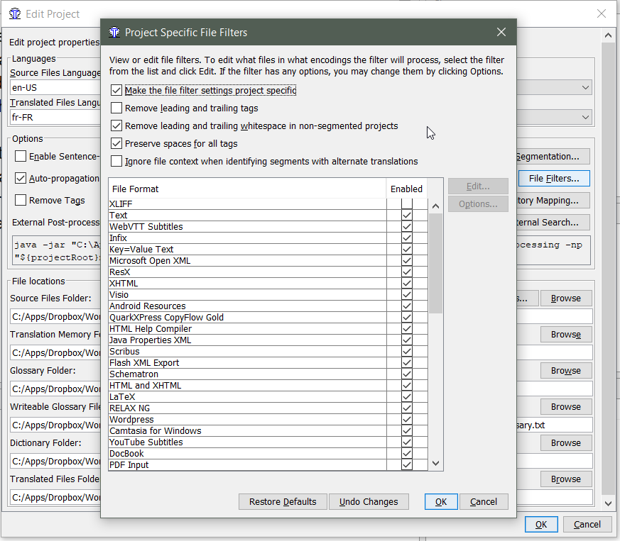Select the Schematron filter row

click(x=248, y=374)
